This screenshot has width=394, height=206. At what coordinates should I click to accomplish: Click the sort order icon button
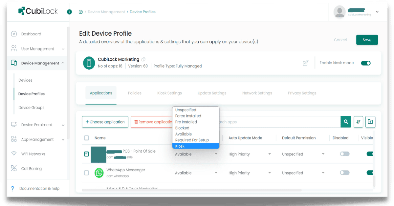pyautogui.click(x=358, y=122)
